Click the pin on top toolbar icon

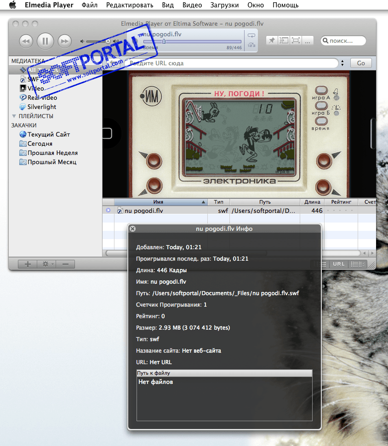[x=272, y=40]
